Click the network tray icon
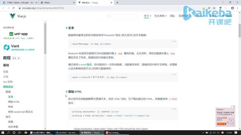Screen dimensions: 241x135 [210, 133]
